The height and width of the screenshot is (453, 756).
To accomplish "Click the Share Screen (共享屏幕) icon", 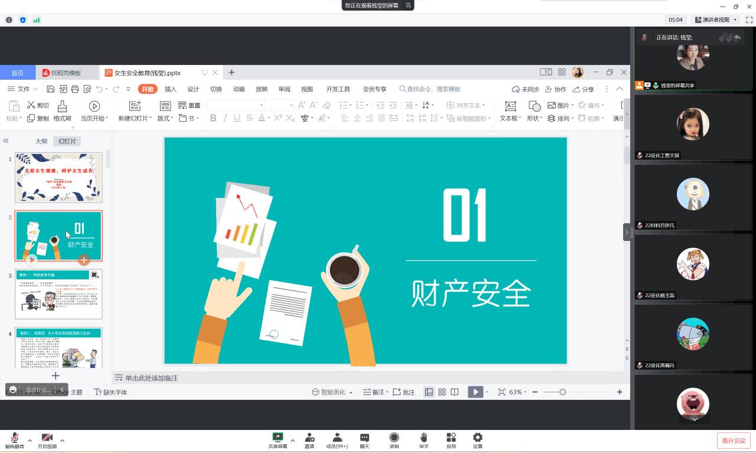I will point(278,438).
